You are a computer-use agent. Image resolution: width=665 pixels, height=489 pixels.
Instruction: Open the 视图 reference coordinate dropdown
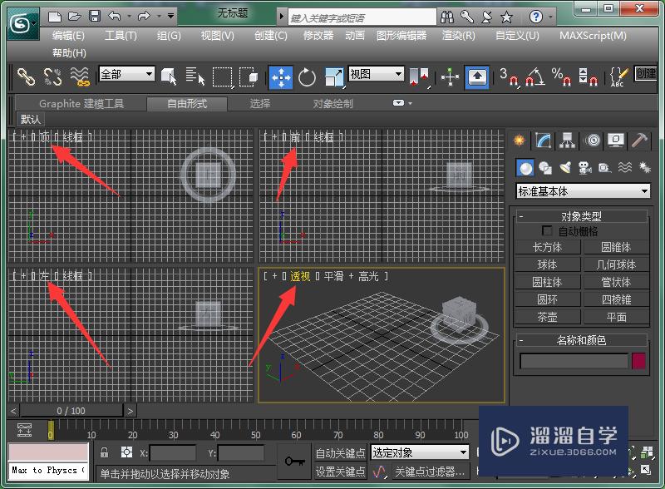376,74
